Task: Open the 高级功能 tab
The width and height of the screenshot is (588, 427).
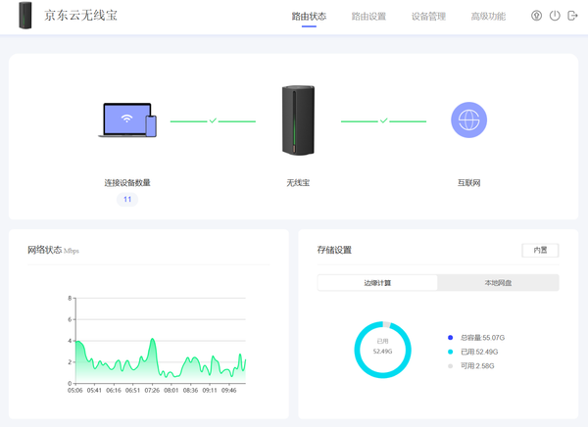Action: tap(488, 16)
